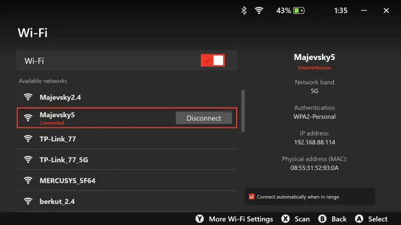The image size is (401, 225).
Task: Click the 1:35 clock display
Action: (341, 11)
